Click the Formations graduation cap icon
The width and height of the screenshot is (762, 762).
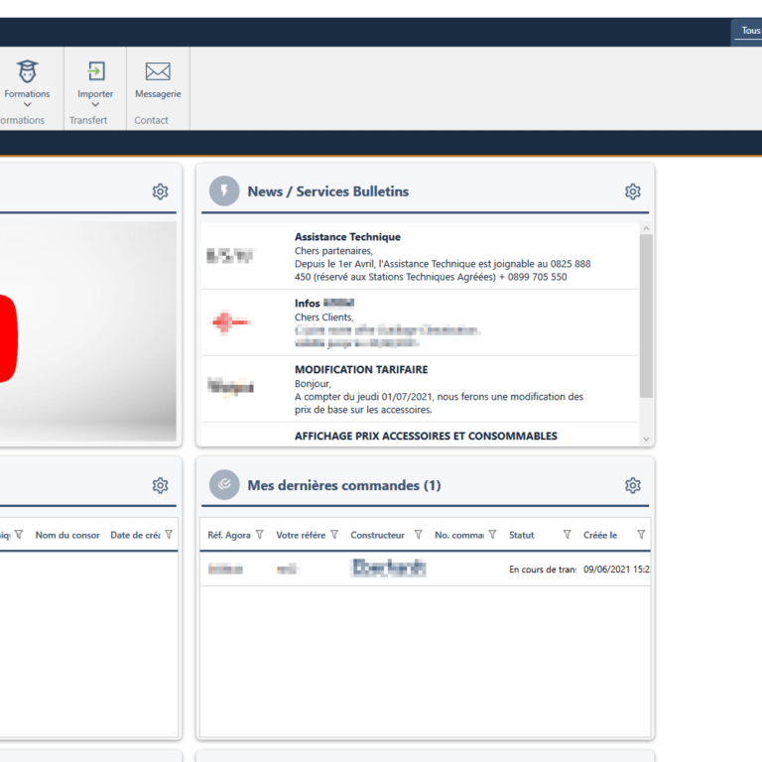point(27,71)
